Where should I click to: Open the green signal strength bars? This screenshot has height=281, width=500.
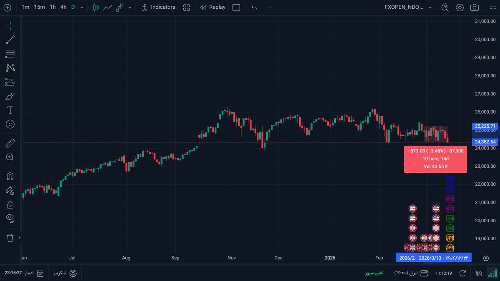click(492, 273)
